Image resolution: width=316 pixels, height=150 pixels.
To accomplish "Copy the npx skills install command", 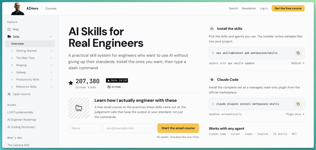I will point(298,53).
